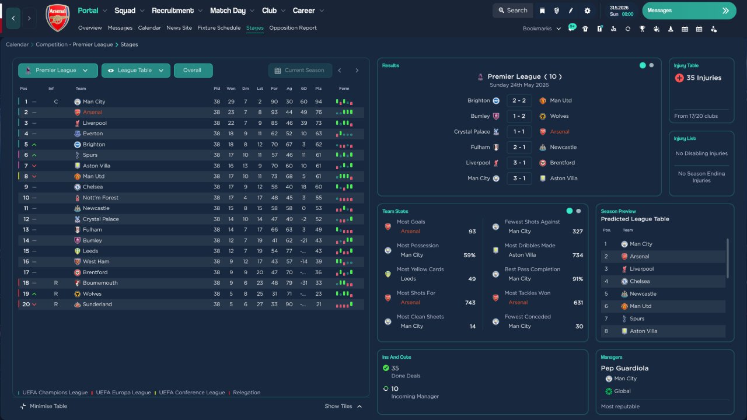This screenshot has width=747, height=420.
Task: Click the Arsenal club badge
Action: pyautogui.click(x=57, y=18)
